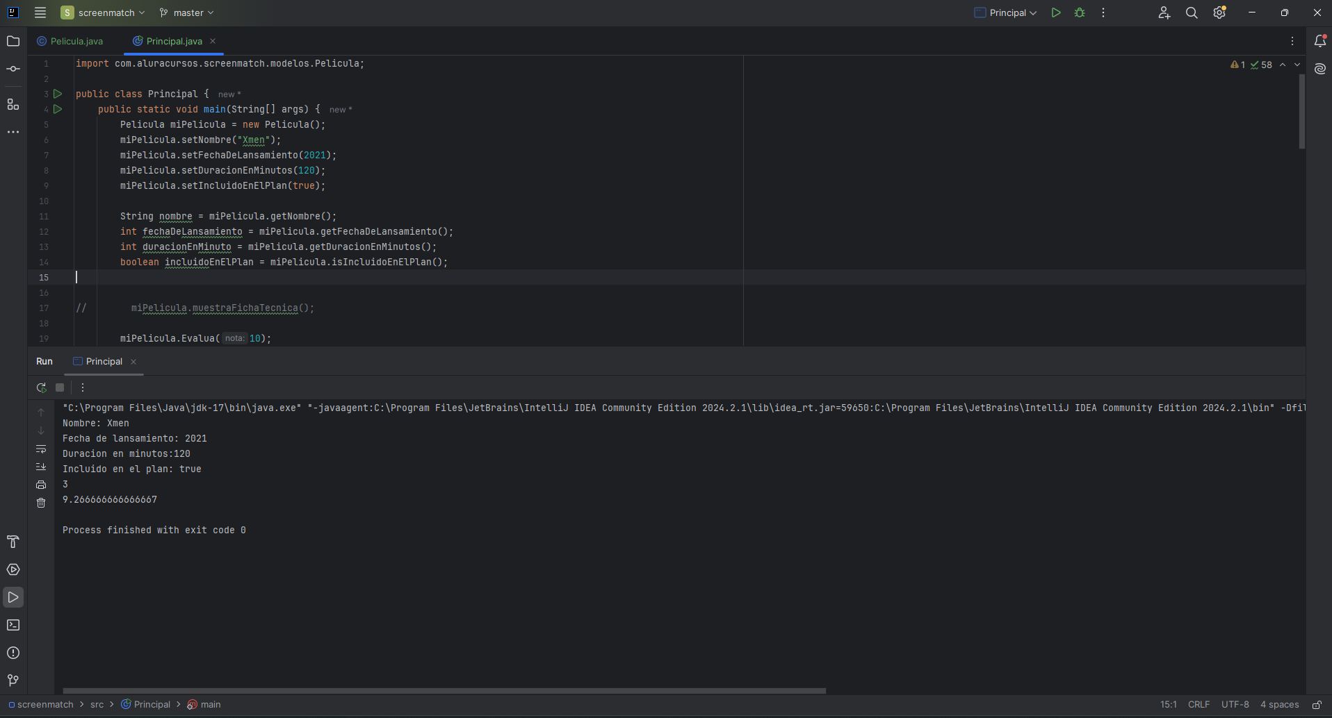Click src breadcrumb in status bar
This screenshot has height=718, width=1332.
click(x=97, y=704)
